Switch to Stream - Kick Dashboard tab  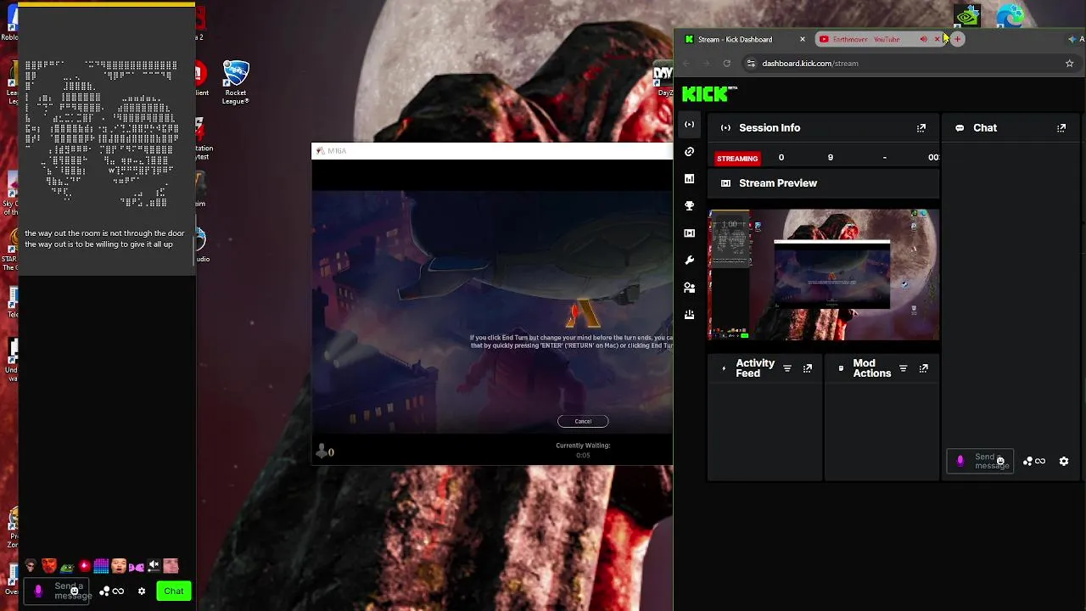[x=735, y=39]
